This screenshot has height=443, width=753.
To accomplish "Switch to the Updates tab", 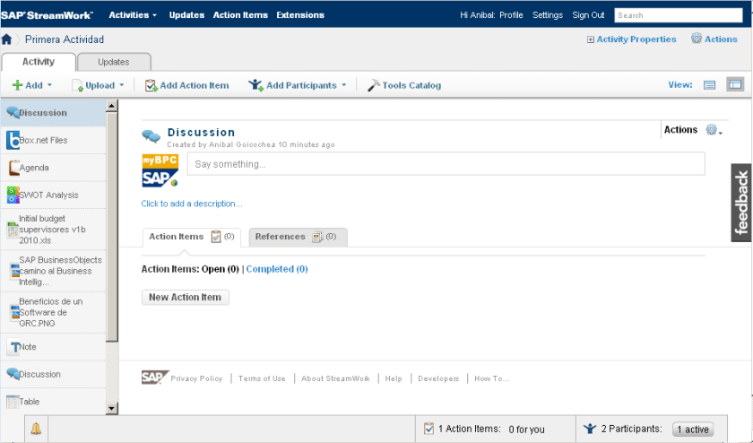I will point(113,62).
